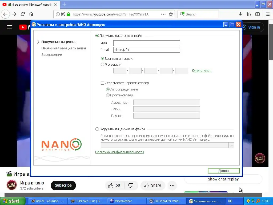
Task: Click the YouTube logo
Action: pyautogui.click(x=24, y=27)
